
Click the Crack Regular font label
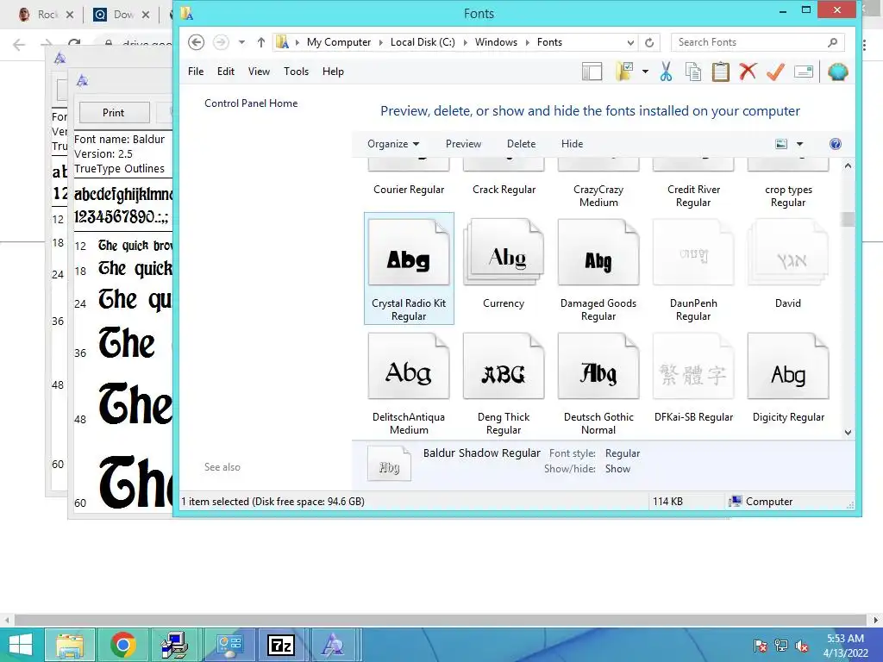coord(504,190)
